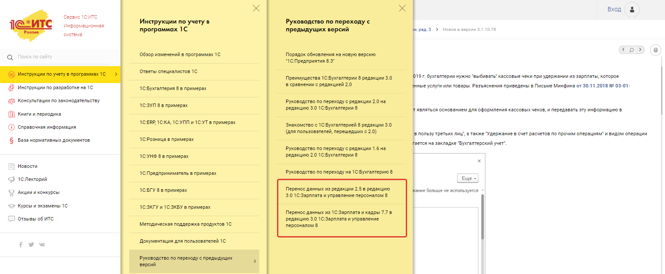This screenshot has height=274, width=665.
Task: Click the newspaper icon for 'Новости'
Action: point(12,166)
